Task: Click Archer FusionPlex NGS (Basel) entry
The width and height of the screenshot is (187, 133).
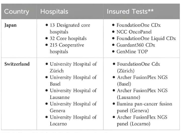Action: [142, 81]
